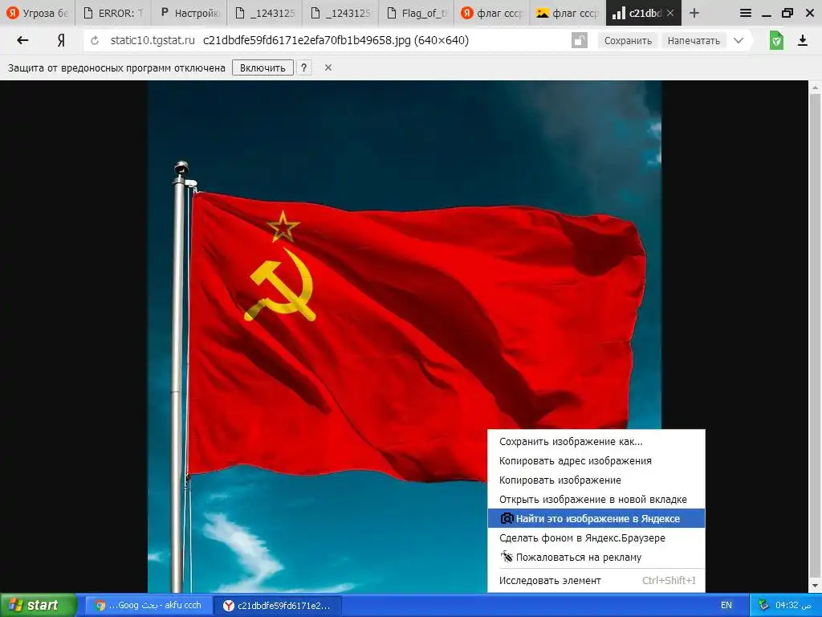Viewport: 822px width, 617px height.
Task: Choose 'Сделать фоном в Яндекс.Браузере'
Action: pos(596,537)
